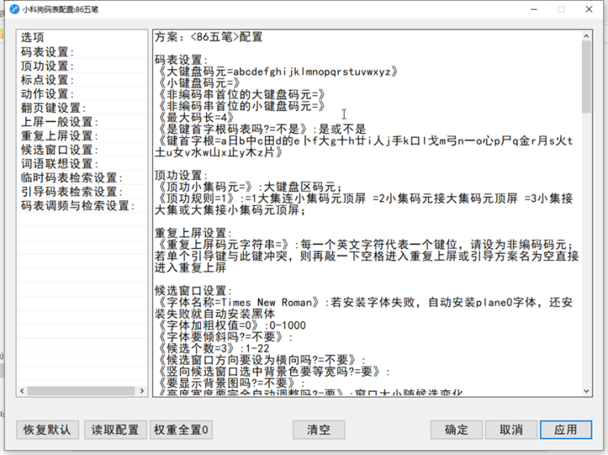
Task: Click horizontal scrollbar thumb under options list
Action: (x=81, y=391)
